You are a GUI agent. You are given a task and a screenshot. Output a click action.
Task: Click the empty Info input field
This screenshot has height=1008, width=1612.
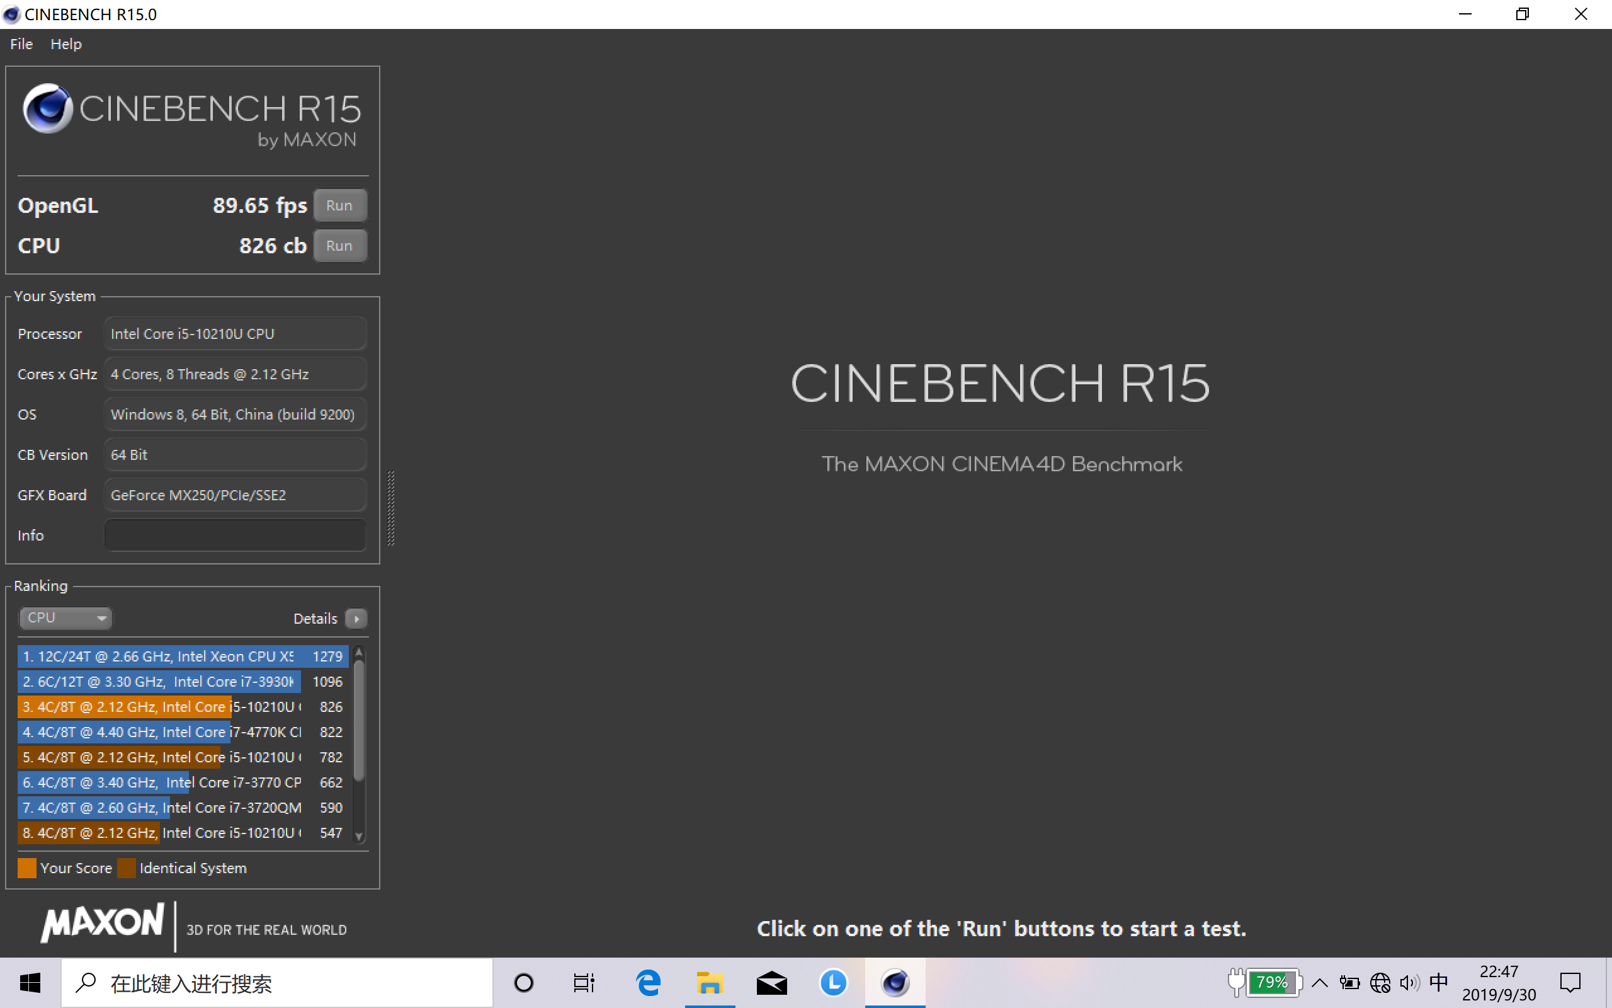click(235, 535)
